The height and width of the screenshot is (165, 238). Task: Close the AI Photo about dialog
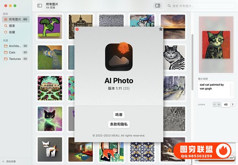coord(77,29)
